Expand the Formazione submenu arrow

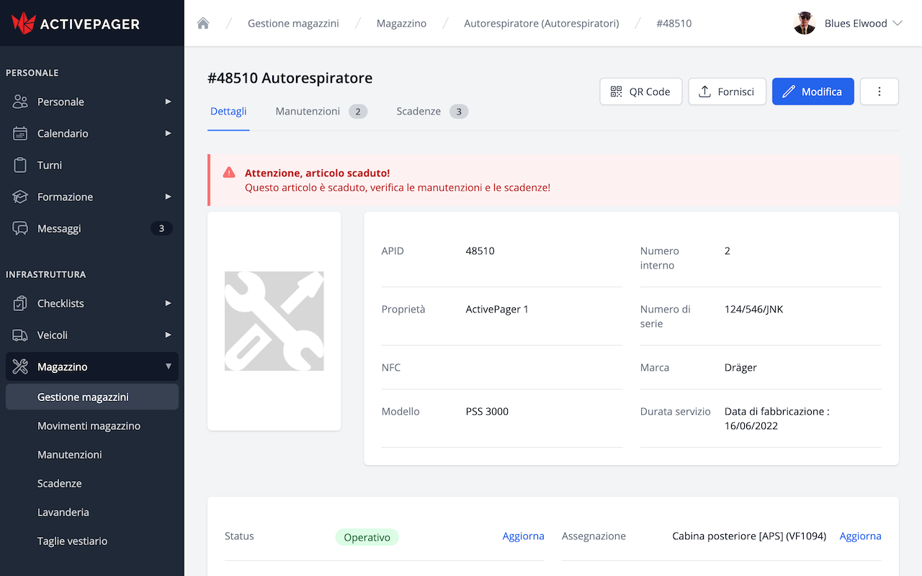[168, 197]
